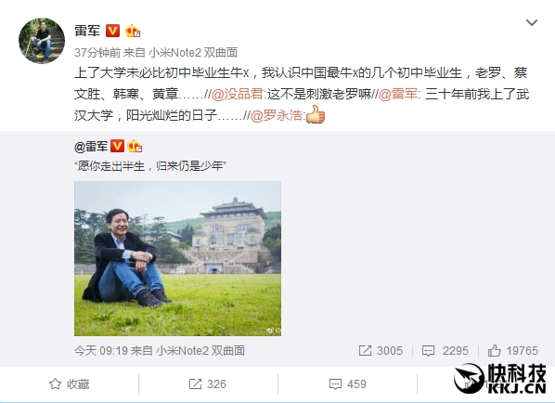Open the 今天 09:19 timestamp link
555x403 pixels.
(x=101, y=351)
